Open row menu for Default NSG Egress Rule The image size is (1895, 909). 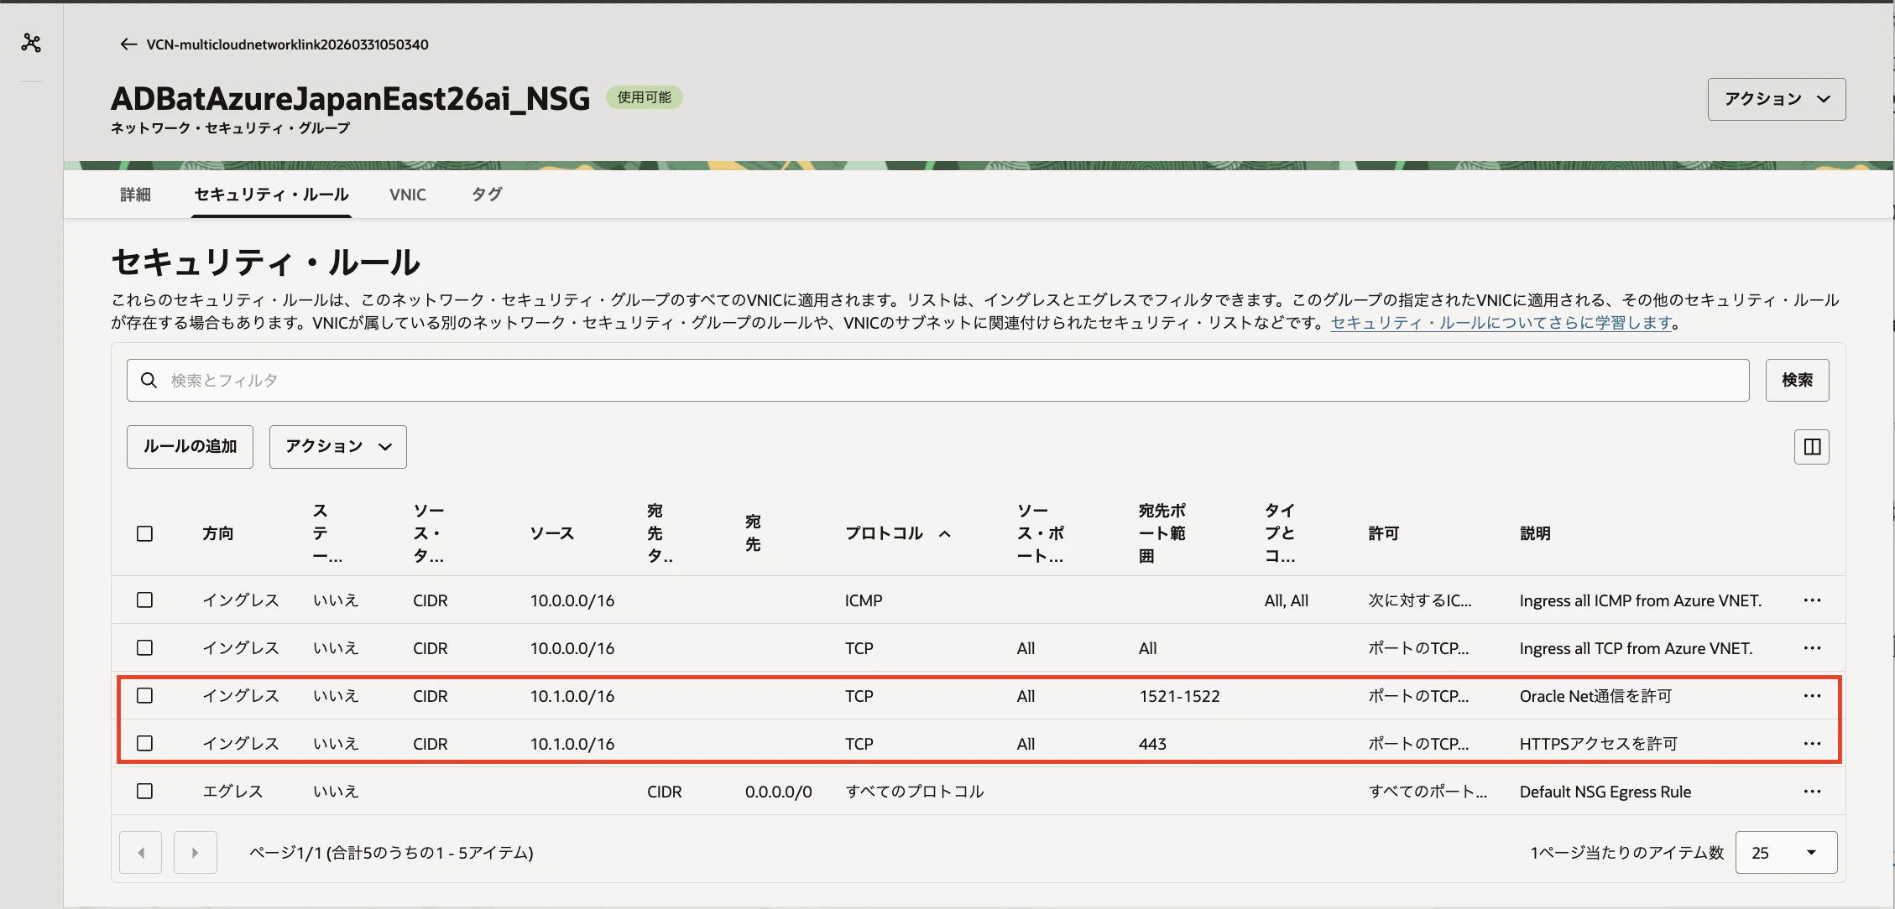click(x=1812, y=792)
